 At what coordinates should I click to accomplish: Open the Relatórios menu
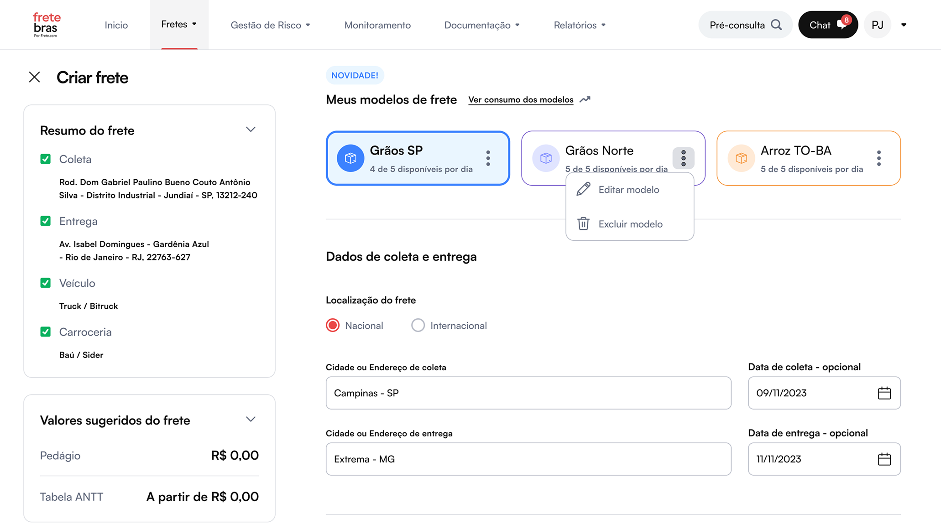tap(579, 25)
